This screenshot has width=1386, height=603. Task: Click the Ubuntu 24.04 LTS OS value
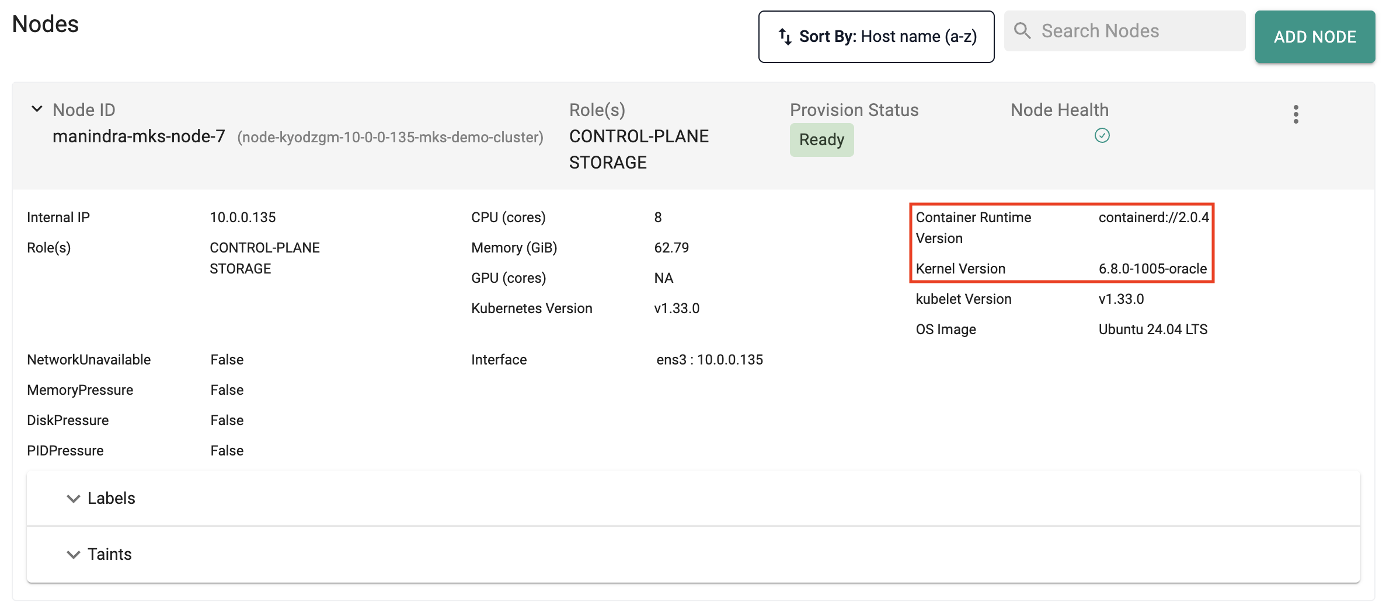[1153, 329]
